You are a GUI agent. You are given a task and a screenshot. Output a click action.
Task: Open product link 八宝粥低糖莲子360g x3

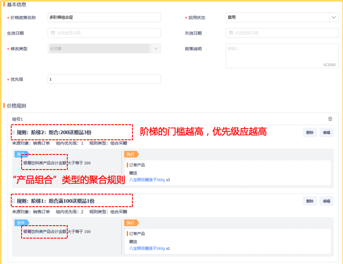[x=147, y=180]
